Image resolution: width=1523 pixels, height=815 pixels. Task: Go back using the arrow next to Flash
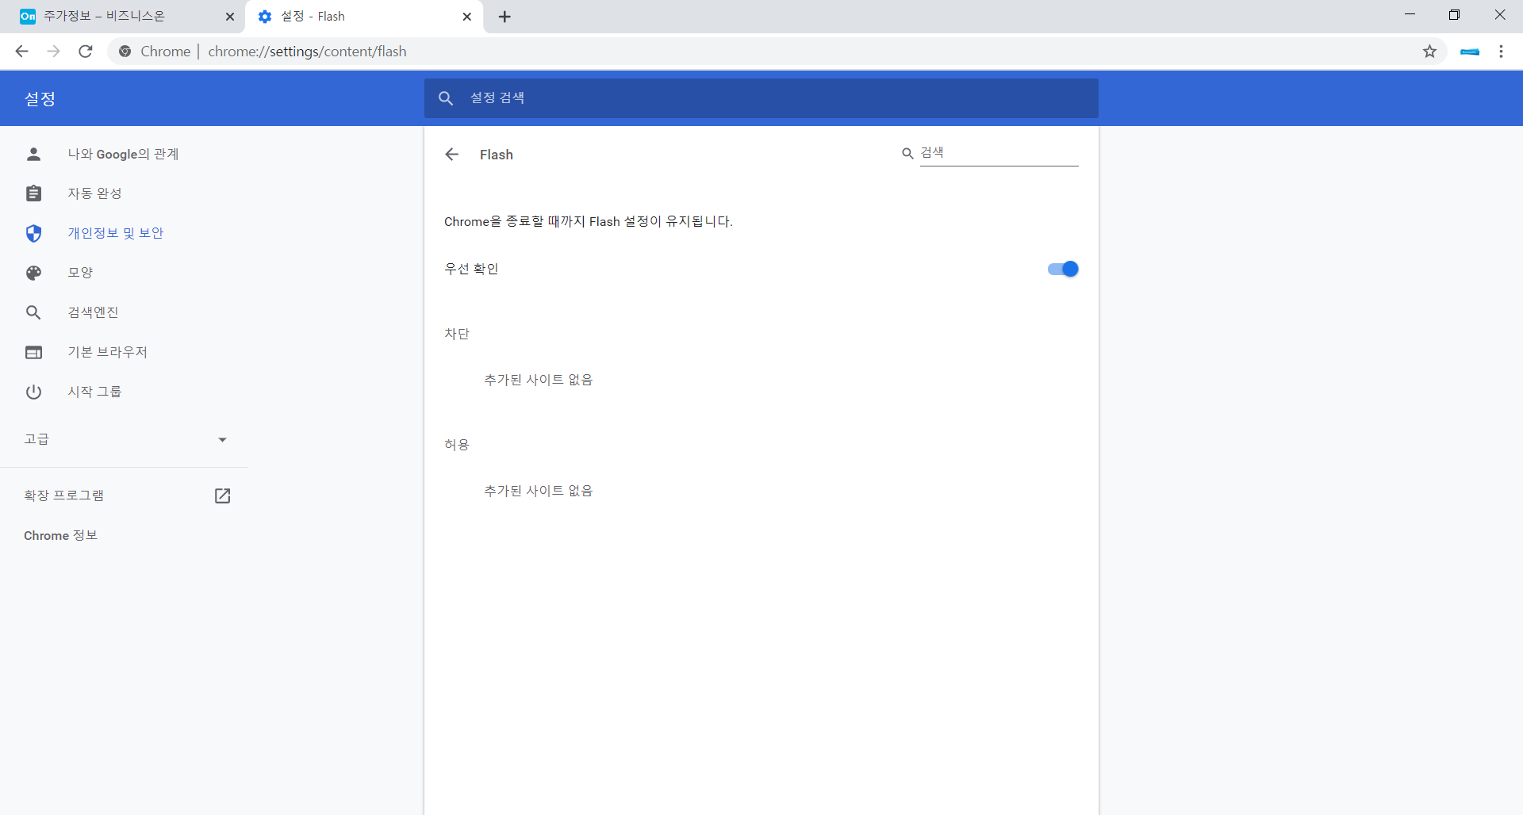click(x=452, y=155)
